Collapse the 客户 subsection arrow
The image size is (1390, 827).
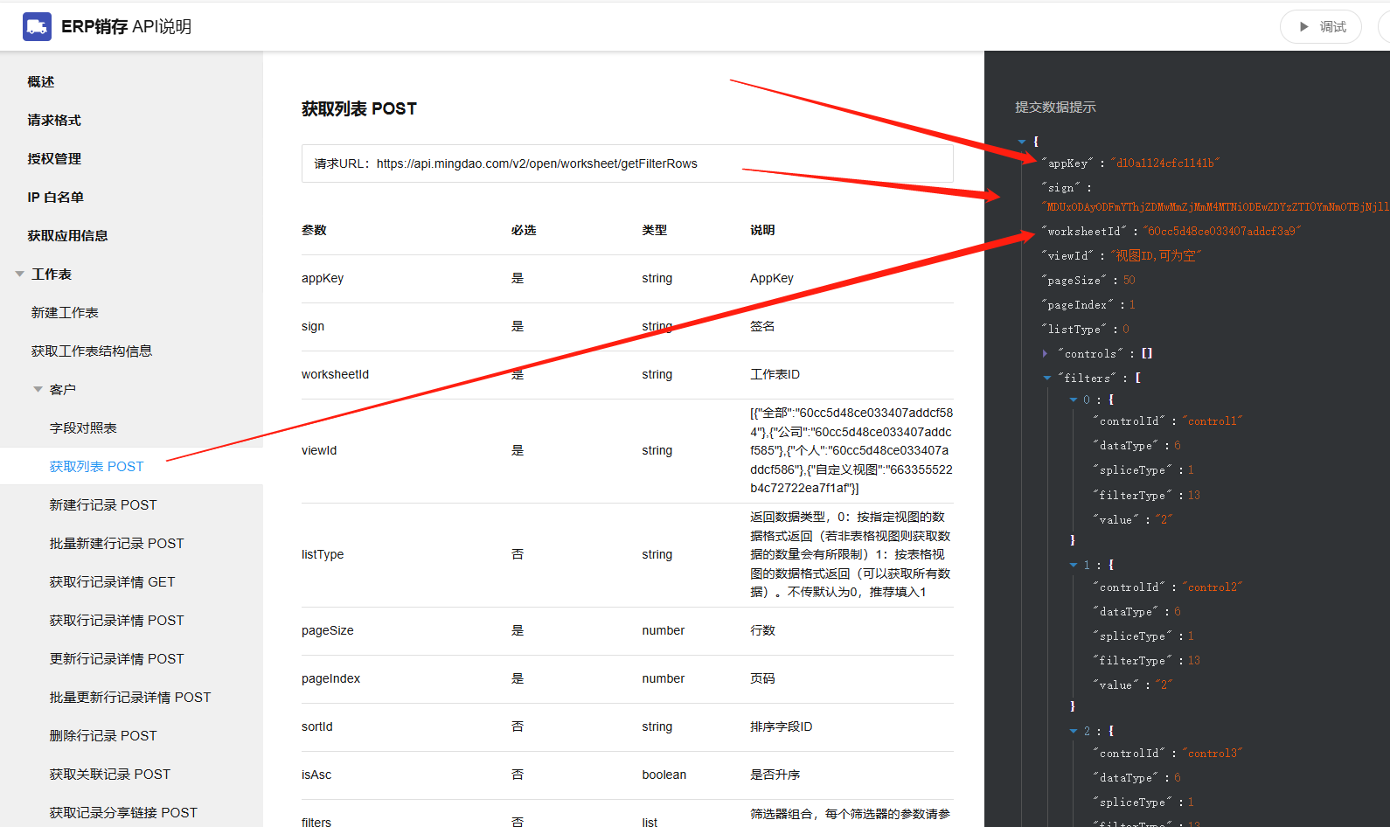coord(38,390)
